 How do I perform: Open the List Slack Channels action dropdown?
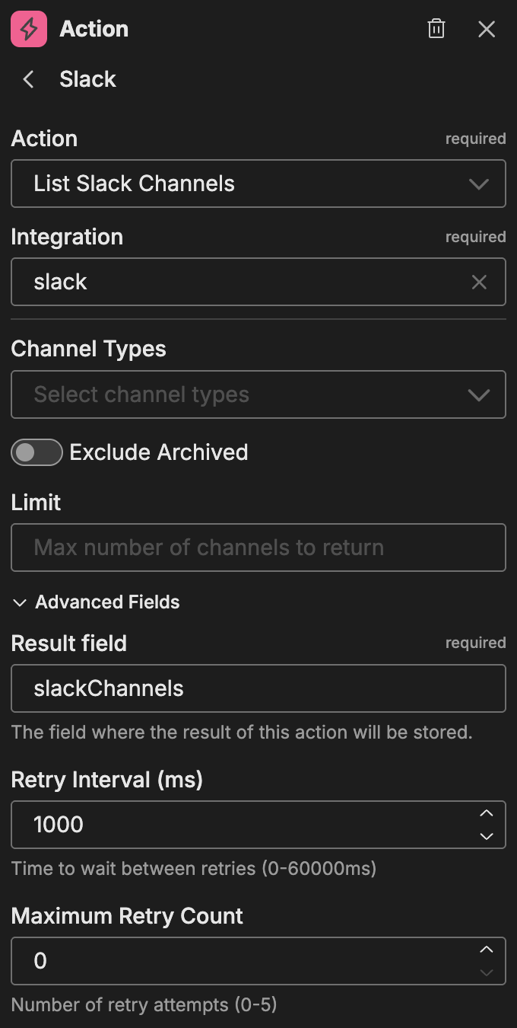click(x=258, y=184)
